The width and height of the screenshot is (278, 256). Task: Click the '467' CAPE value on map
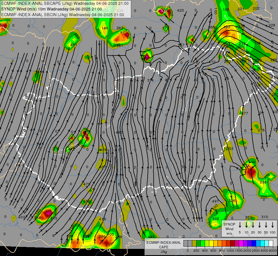(103, 167)
